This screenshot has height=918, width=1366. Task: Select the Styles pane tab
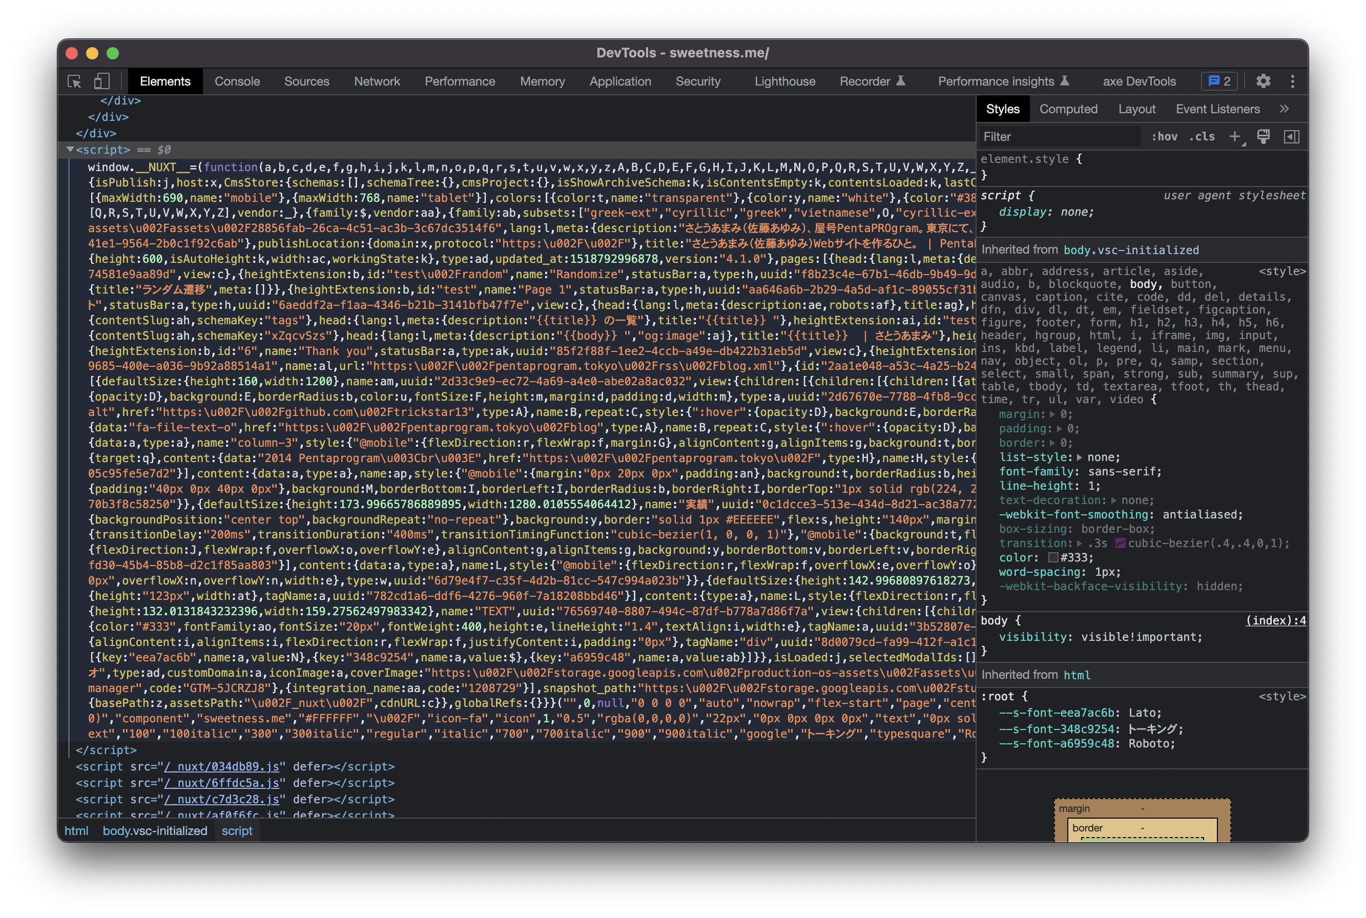point(1002,109)
